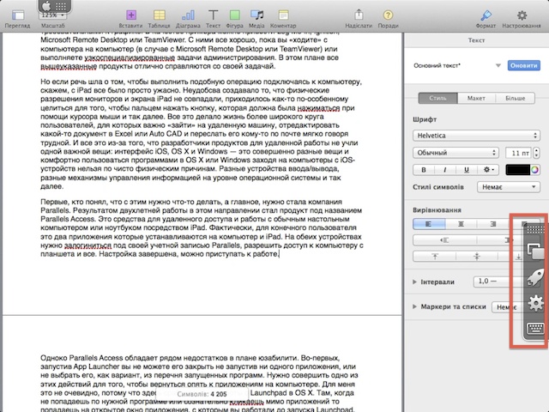Open the 1,0 line spacing field
Image resolution: width=549 pixels, height=412 pixels.
[x=498, y=282]
